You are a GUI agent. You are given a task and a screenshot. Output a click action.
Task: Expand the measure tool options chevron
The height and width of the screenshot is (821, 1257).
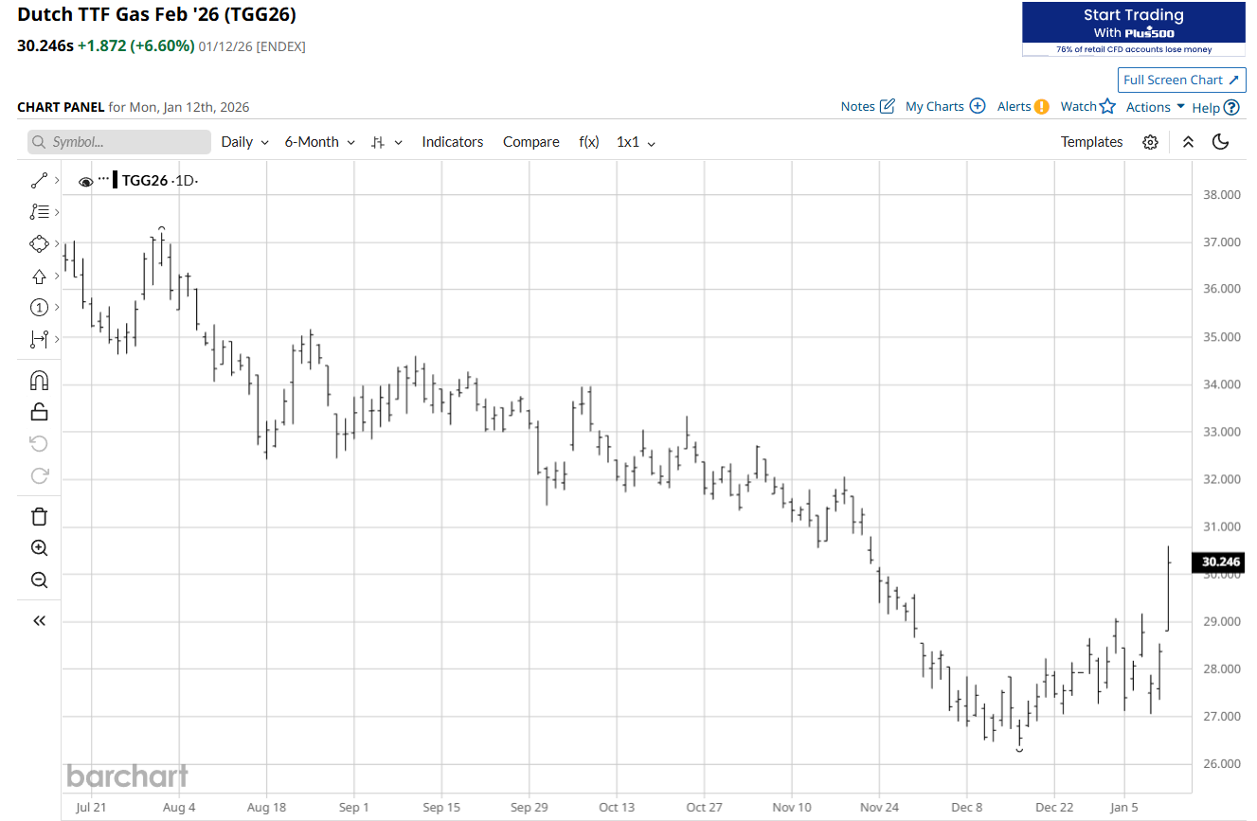coord(57,338)
